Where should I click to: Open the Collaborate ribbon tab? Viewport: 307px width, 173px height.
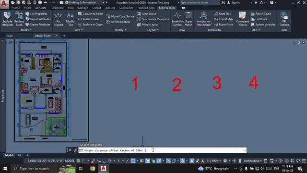[126, 8]
